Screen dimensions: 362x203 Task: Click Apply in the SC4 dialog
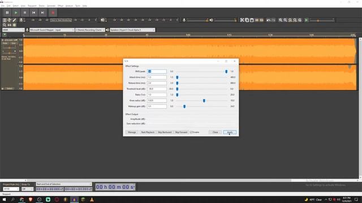(230, 132)
